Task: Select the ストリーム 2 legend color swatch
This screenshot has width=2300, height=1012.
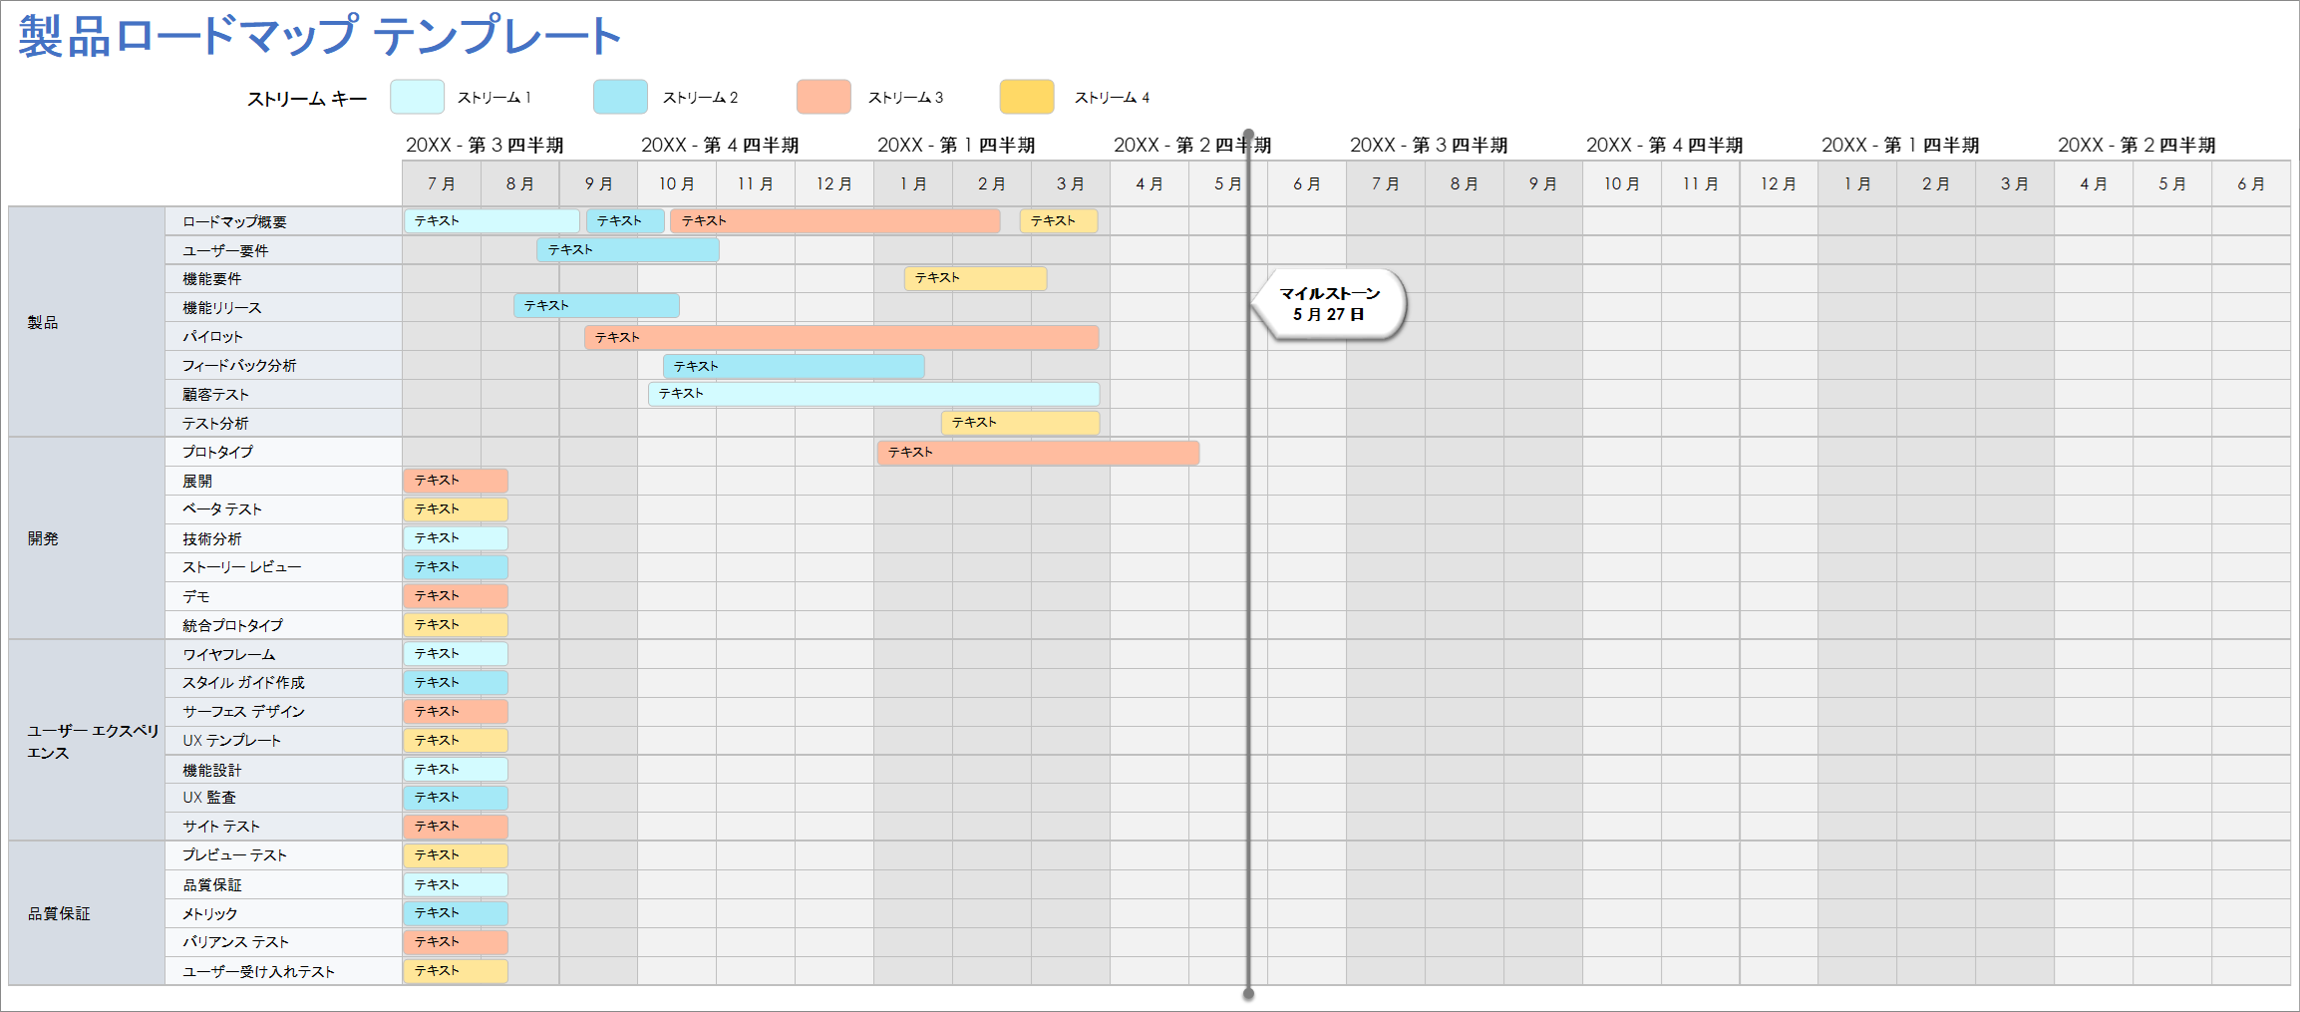Action: (x=620, y=97)
